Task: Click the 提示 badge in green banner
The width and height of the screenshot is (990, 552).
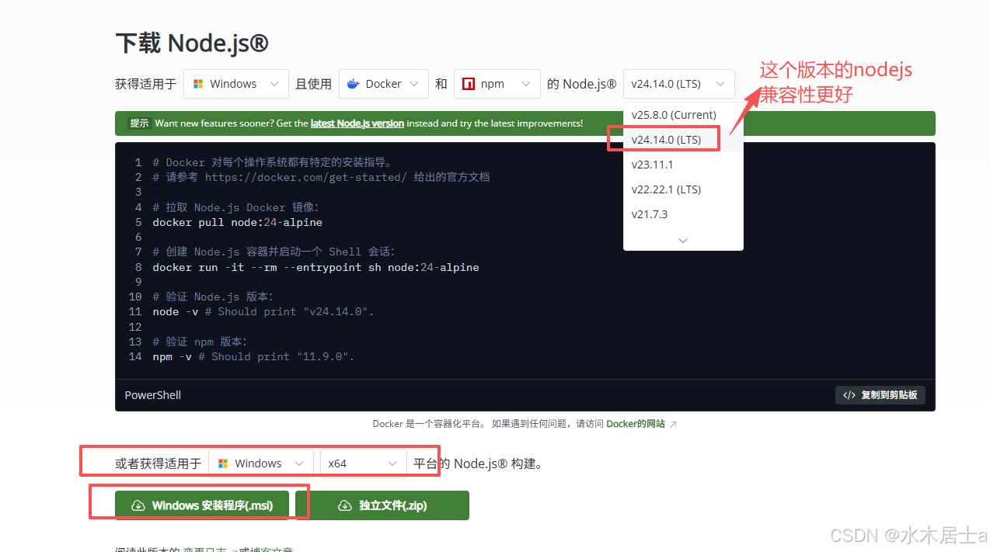Action: pos(139,123)
